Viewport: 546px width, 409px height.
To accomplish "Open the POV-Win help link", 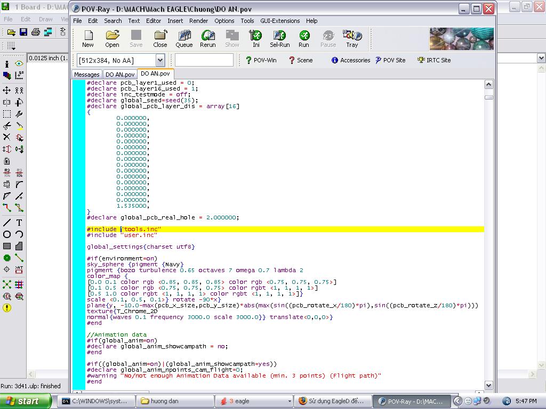I will 261,60.
